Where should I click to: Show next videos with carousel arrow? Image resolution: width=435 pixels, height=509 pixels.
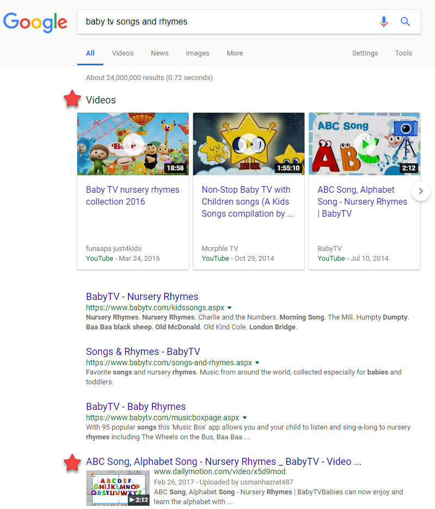(421, 191)
